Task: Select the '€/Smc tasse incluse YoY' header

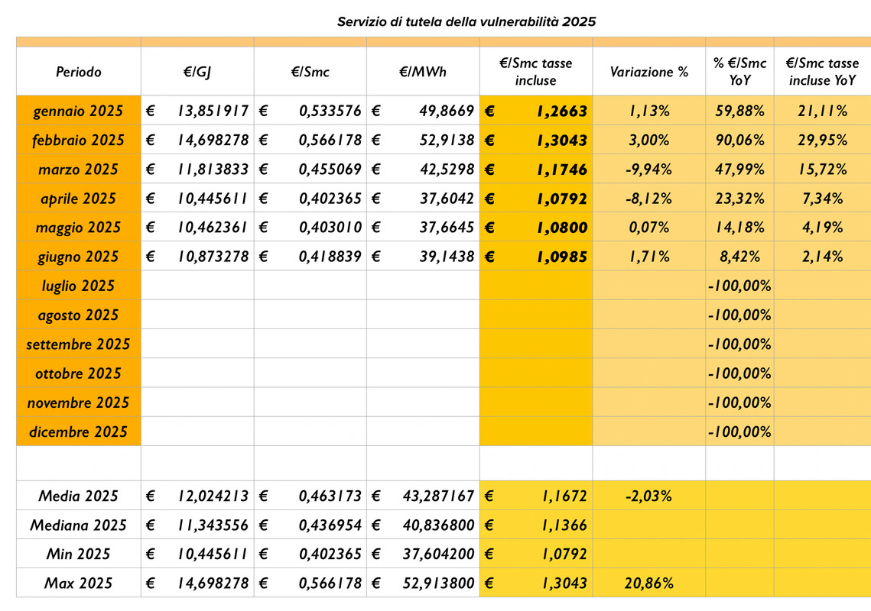Action: [822, 72]
